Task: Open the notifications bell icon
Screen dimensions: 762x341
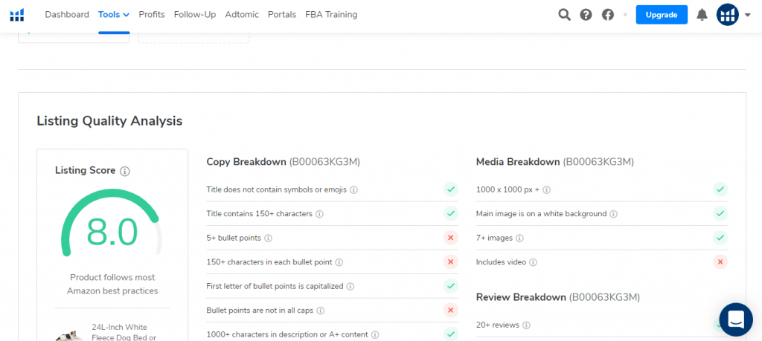Action: 702,15
